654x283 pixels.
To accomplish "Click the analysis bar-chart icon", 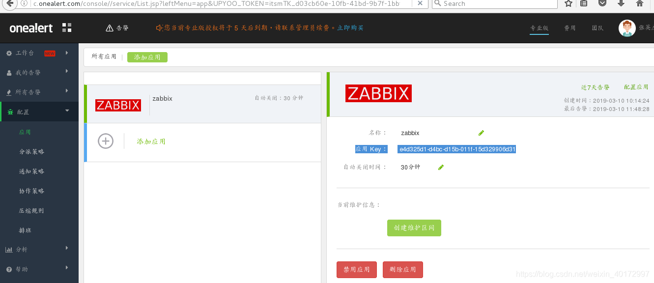I will click(x=9, y=250).
